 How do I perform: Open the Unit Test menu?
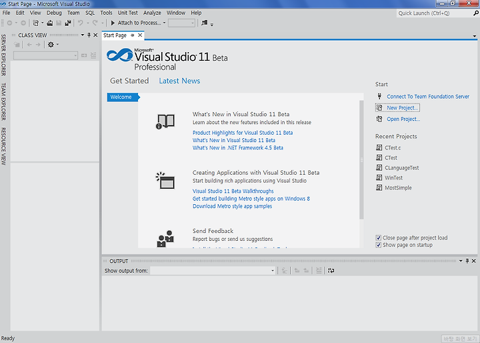[127, 13]
